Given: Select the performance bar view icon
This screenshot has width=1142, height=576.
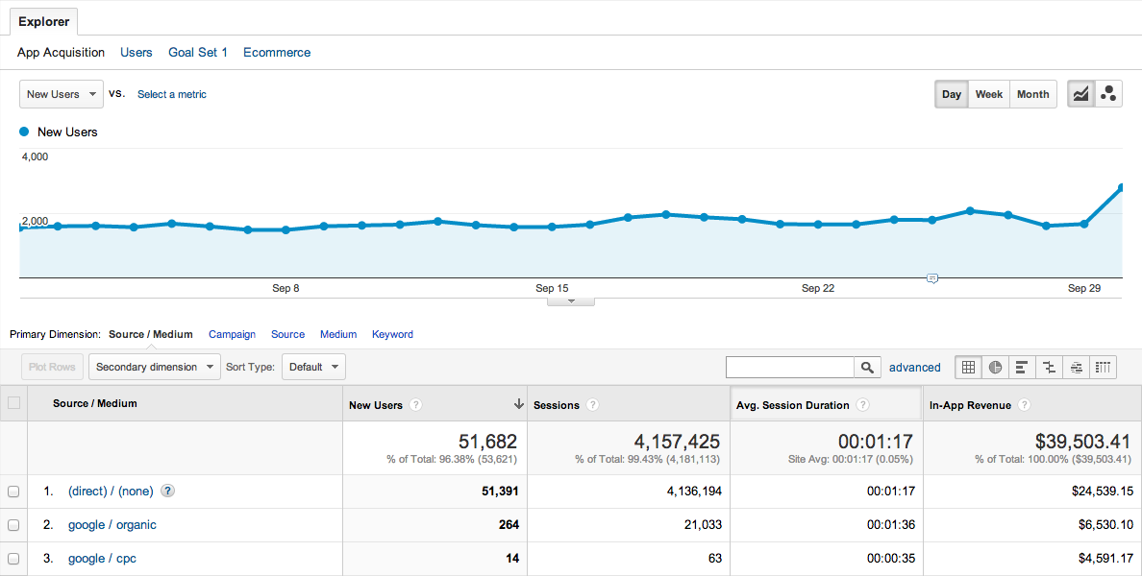Looking at the screenshot, I should coord(1022,367).
